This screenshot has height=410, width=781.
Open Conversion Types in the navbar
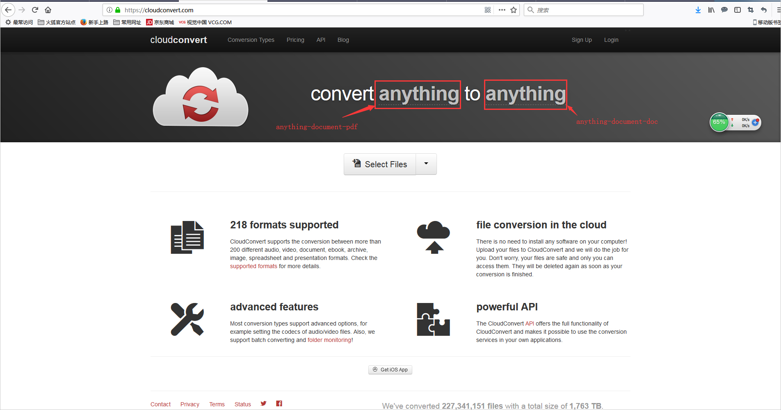(x=251, y=40)
